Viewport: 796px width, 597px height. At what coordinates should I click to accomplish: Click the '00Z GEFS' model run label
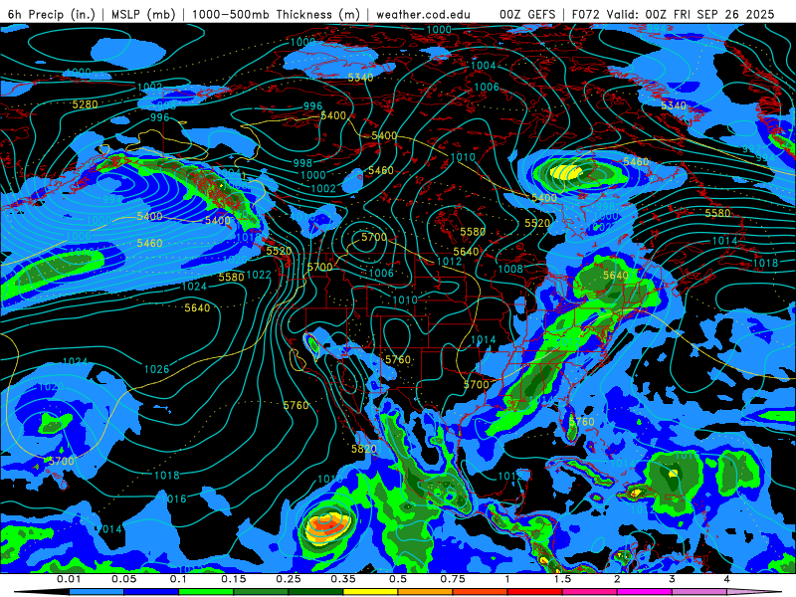click(527, 14)
